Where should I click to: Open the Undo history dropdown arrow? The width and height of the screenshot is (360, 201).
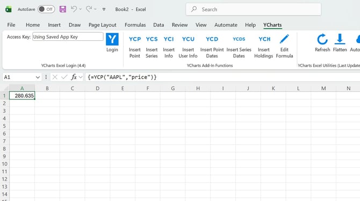tap(81, 9)
